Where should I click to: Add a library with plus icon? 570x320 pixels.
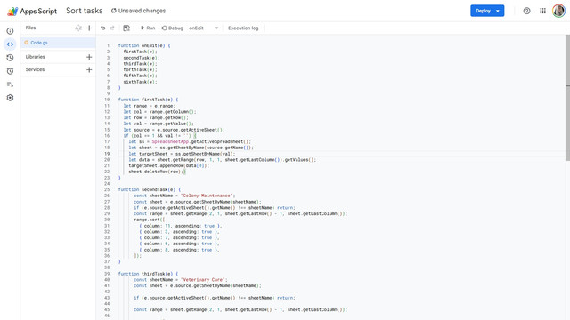pos(89,57)
